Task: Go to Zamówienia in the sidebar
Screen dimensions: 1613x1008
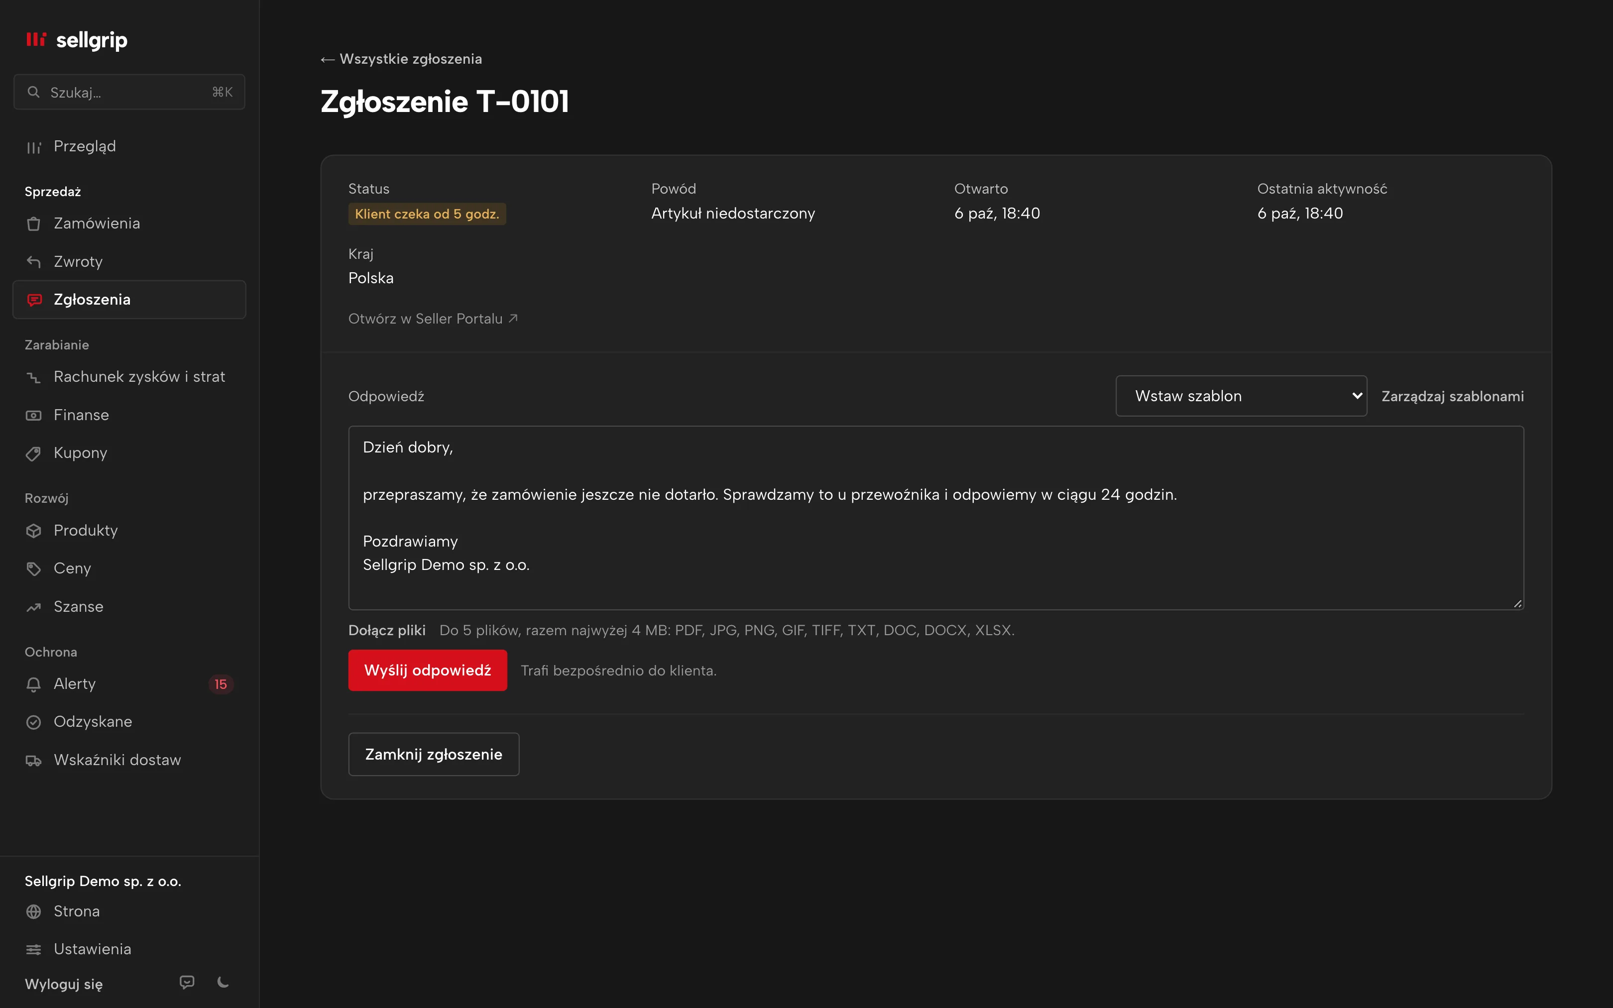Action: coord(129,224)
